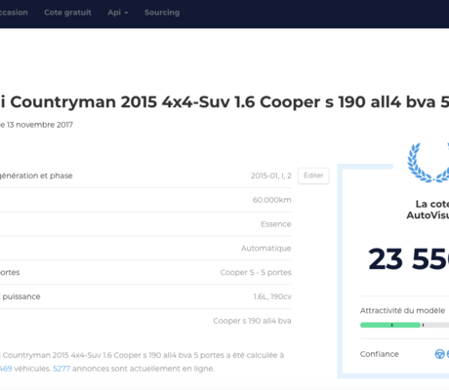Expand the Api dropdown menu
The width and height of the screenshot is (449, 390).
[x=118, y=13]
